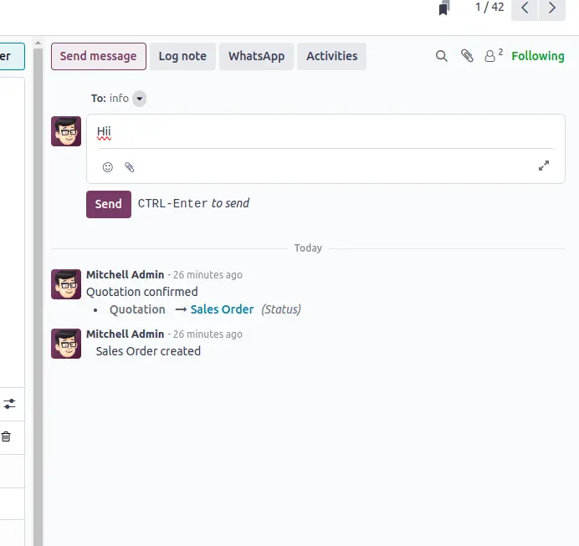Click Mitchell Admin name on Sales Order created message
579x546 pixels.
(x=126, y=334)
